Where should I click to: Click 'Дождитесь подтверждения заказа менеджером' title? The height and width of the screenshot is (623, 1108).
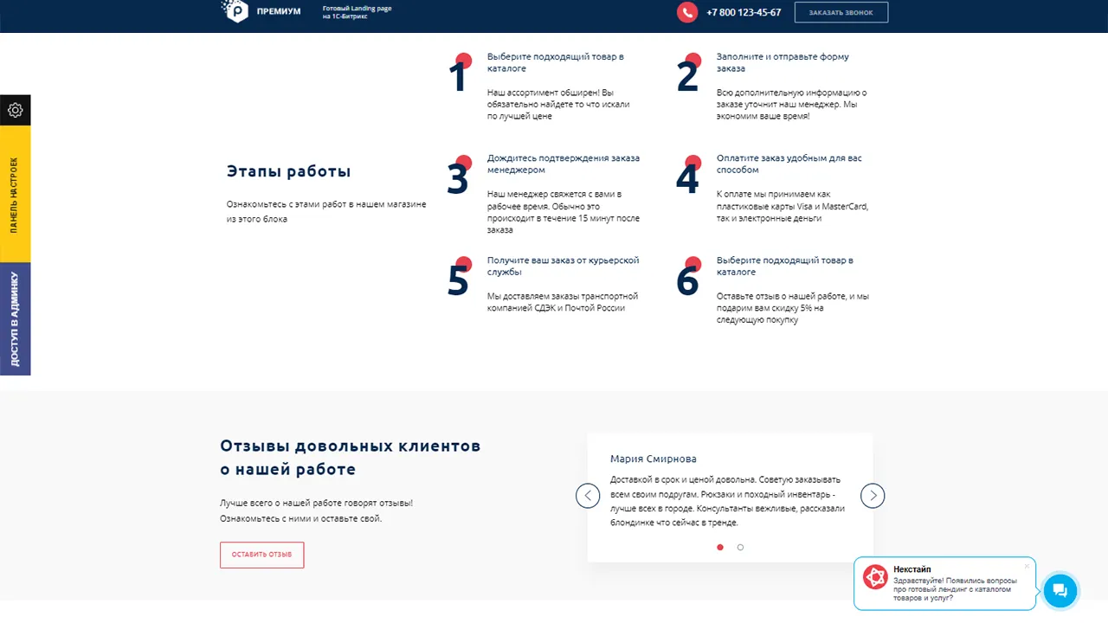[x=564, y=164]
